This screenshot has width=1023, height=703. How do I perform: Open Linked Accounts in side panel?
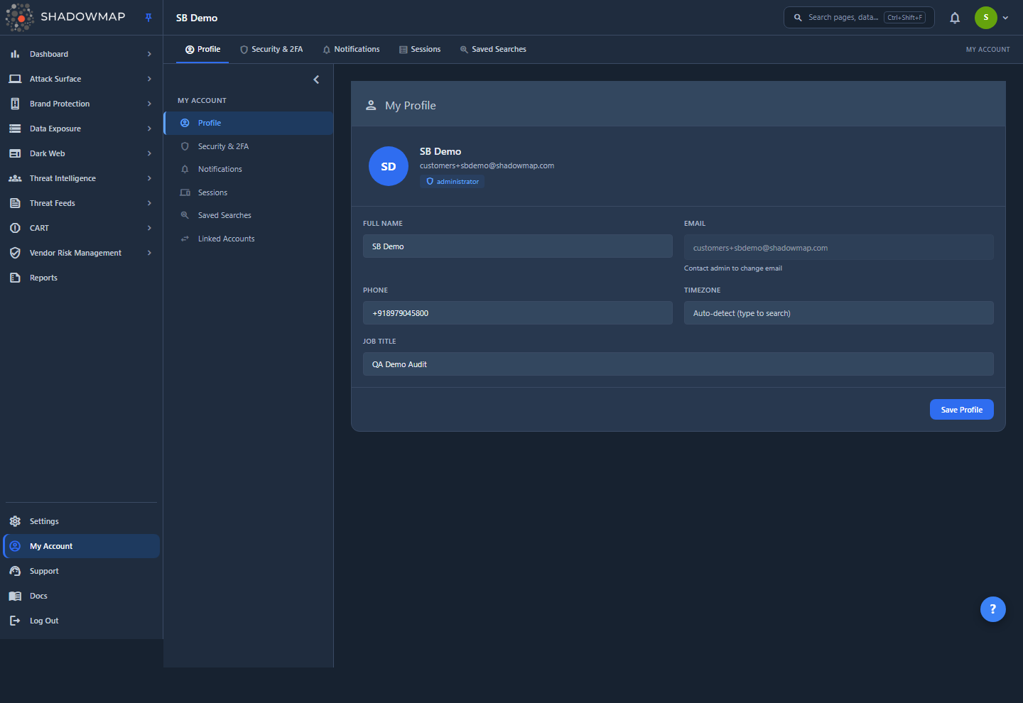pyautogui.click(x=249, y=239)
